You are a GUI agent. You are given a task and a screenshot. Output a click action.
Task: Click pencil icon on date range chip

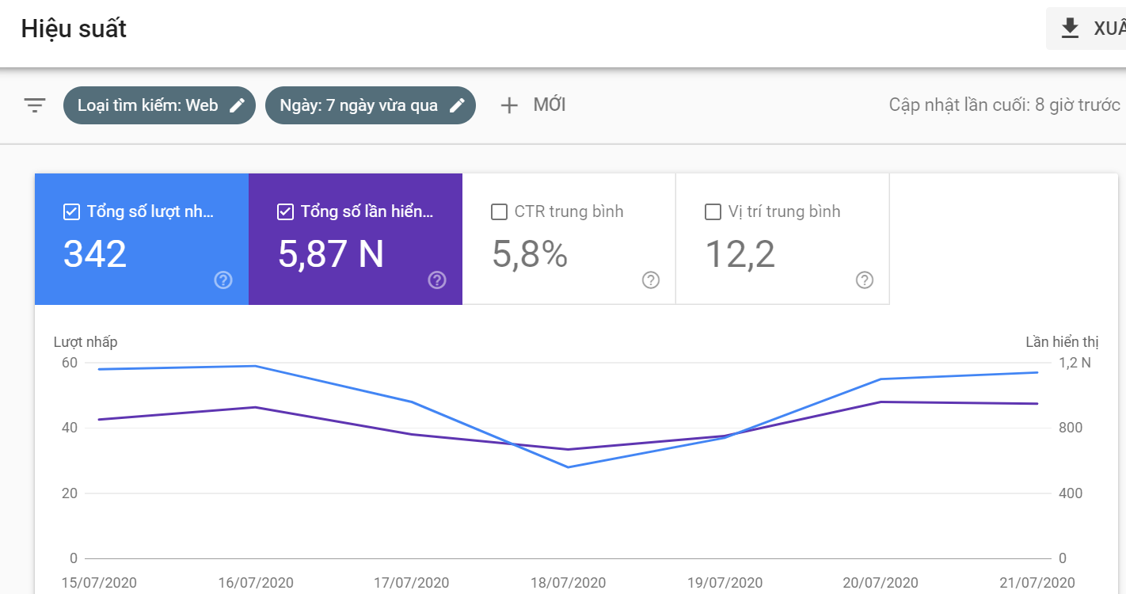[x=457, y=105]
